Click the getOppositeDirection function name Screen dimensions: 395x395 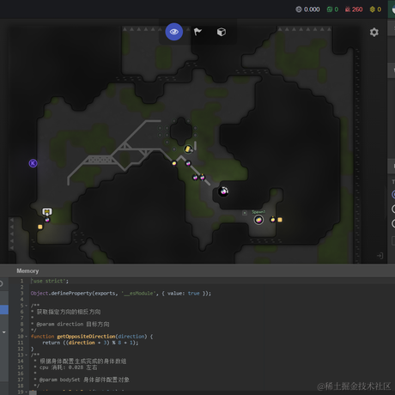click(86, 337)
